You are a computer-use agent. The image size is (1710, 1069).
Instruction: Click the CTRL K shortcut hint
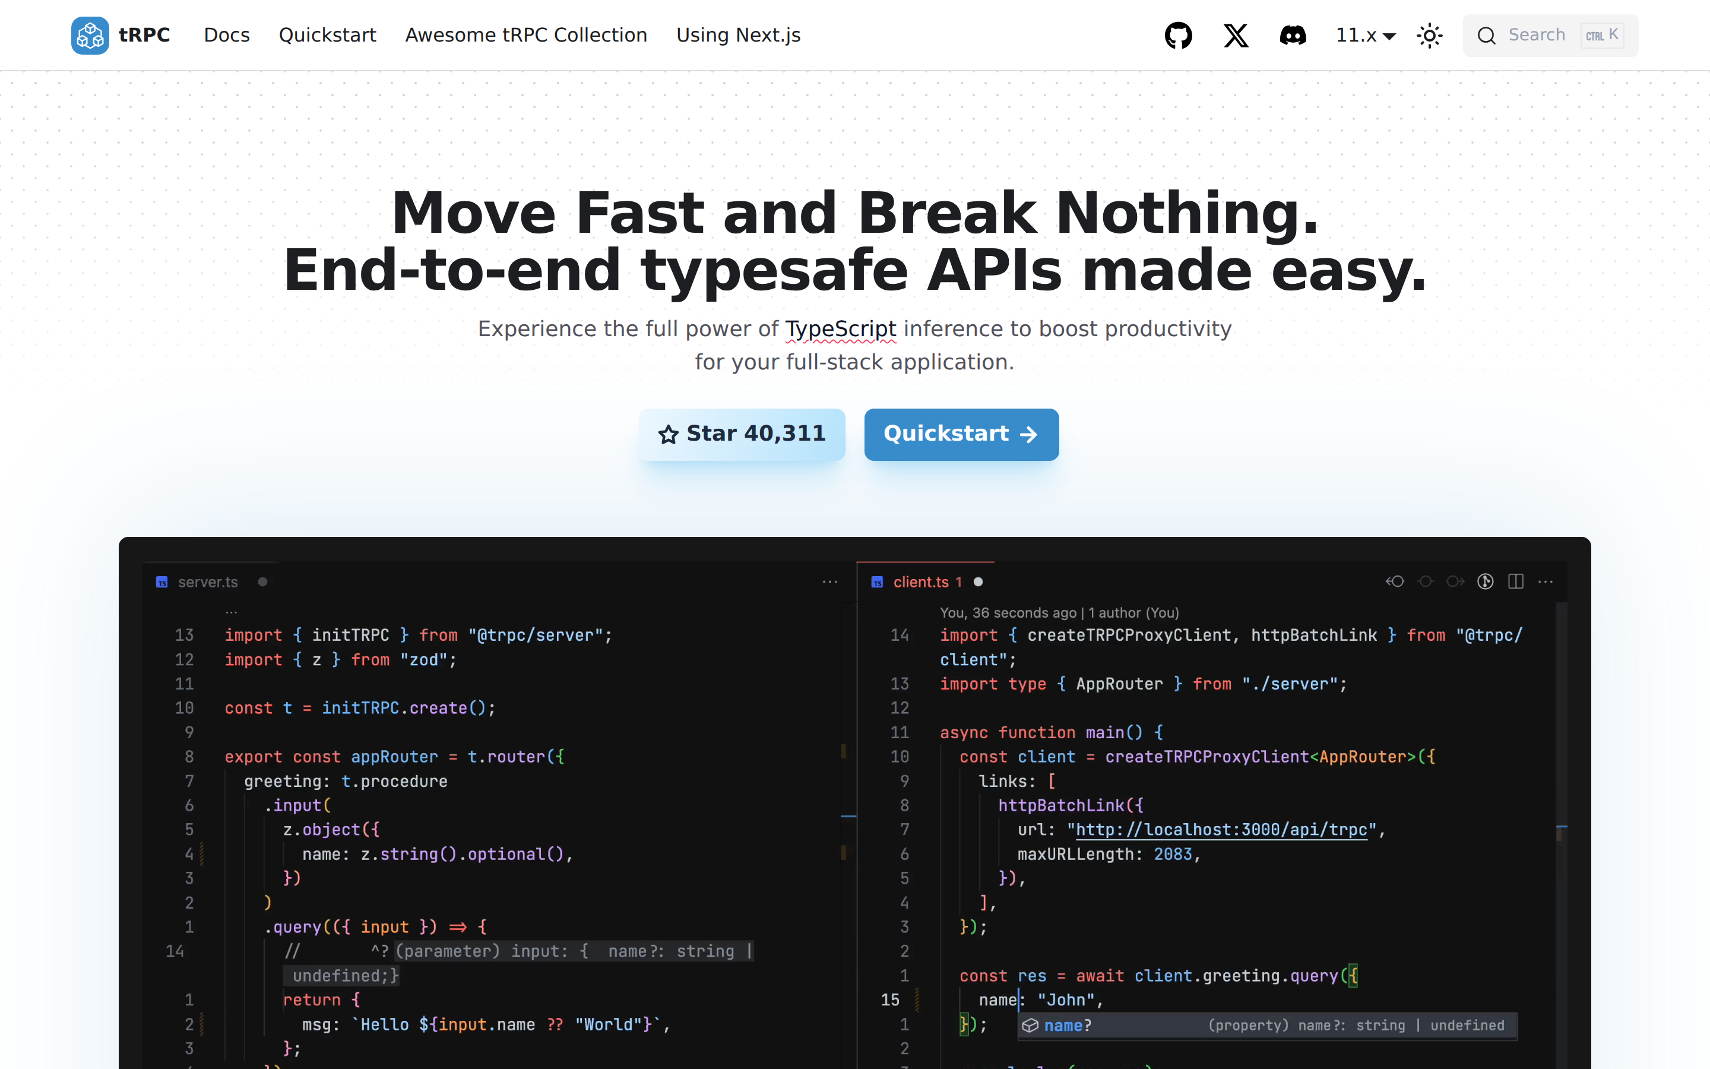tap(1602, 36)
